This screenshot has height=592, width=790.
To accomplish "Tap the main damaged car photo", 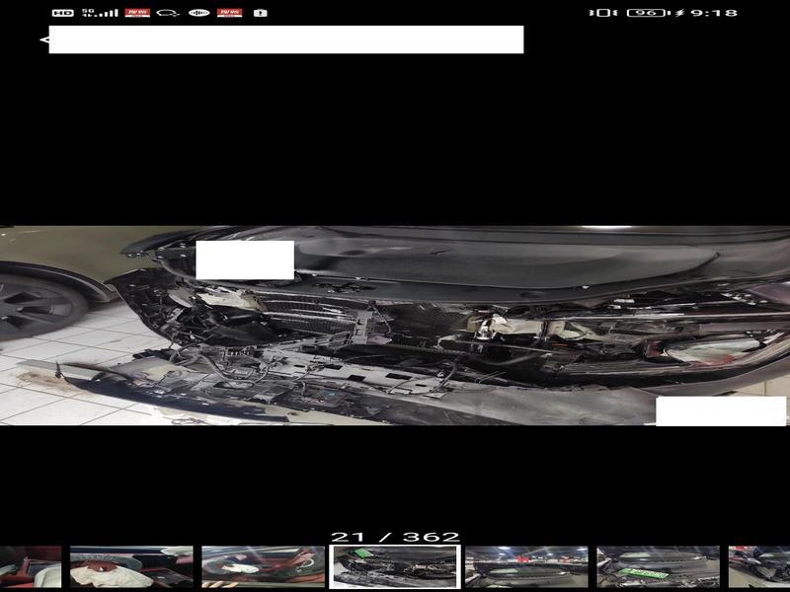I will click(395, 326).
